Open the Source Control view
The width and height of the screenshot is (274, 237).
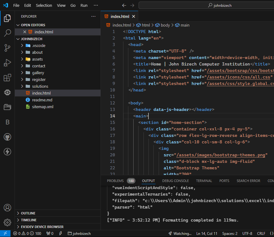[7, 48]
